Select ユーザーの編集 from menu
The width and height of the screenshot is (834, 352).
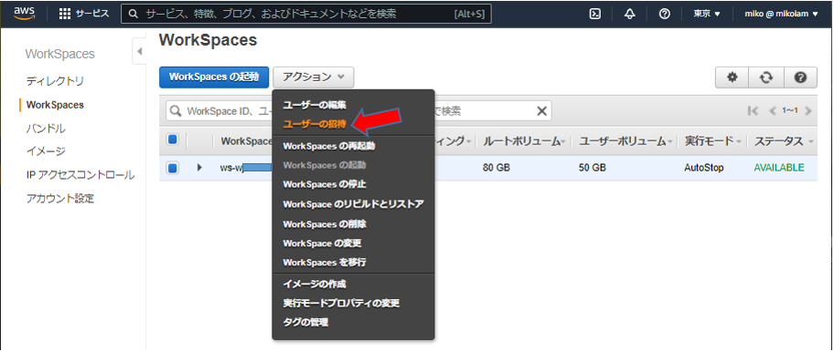tap(315, 105)
